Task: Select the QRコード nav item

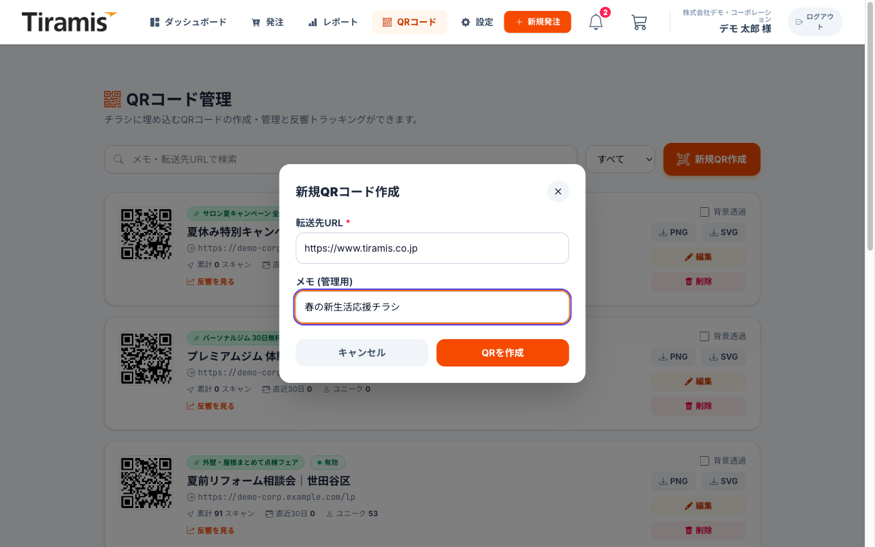Action: click(409, 22)
